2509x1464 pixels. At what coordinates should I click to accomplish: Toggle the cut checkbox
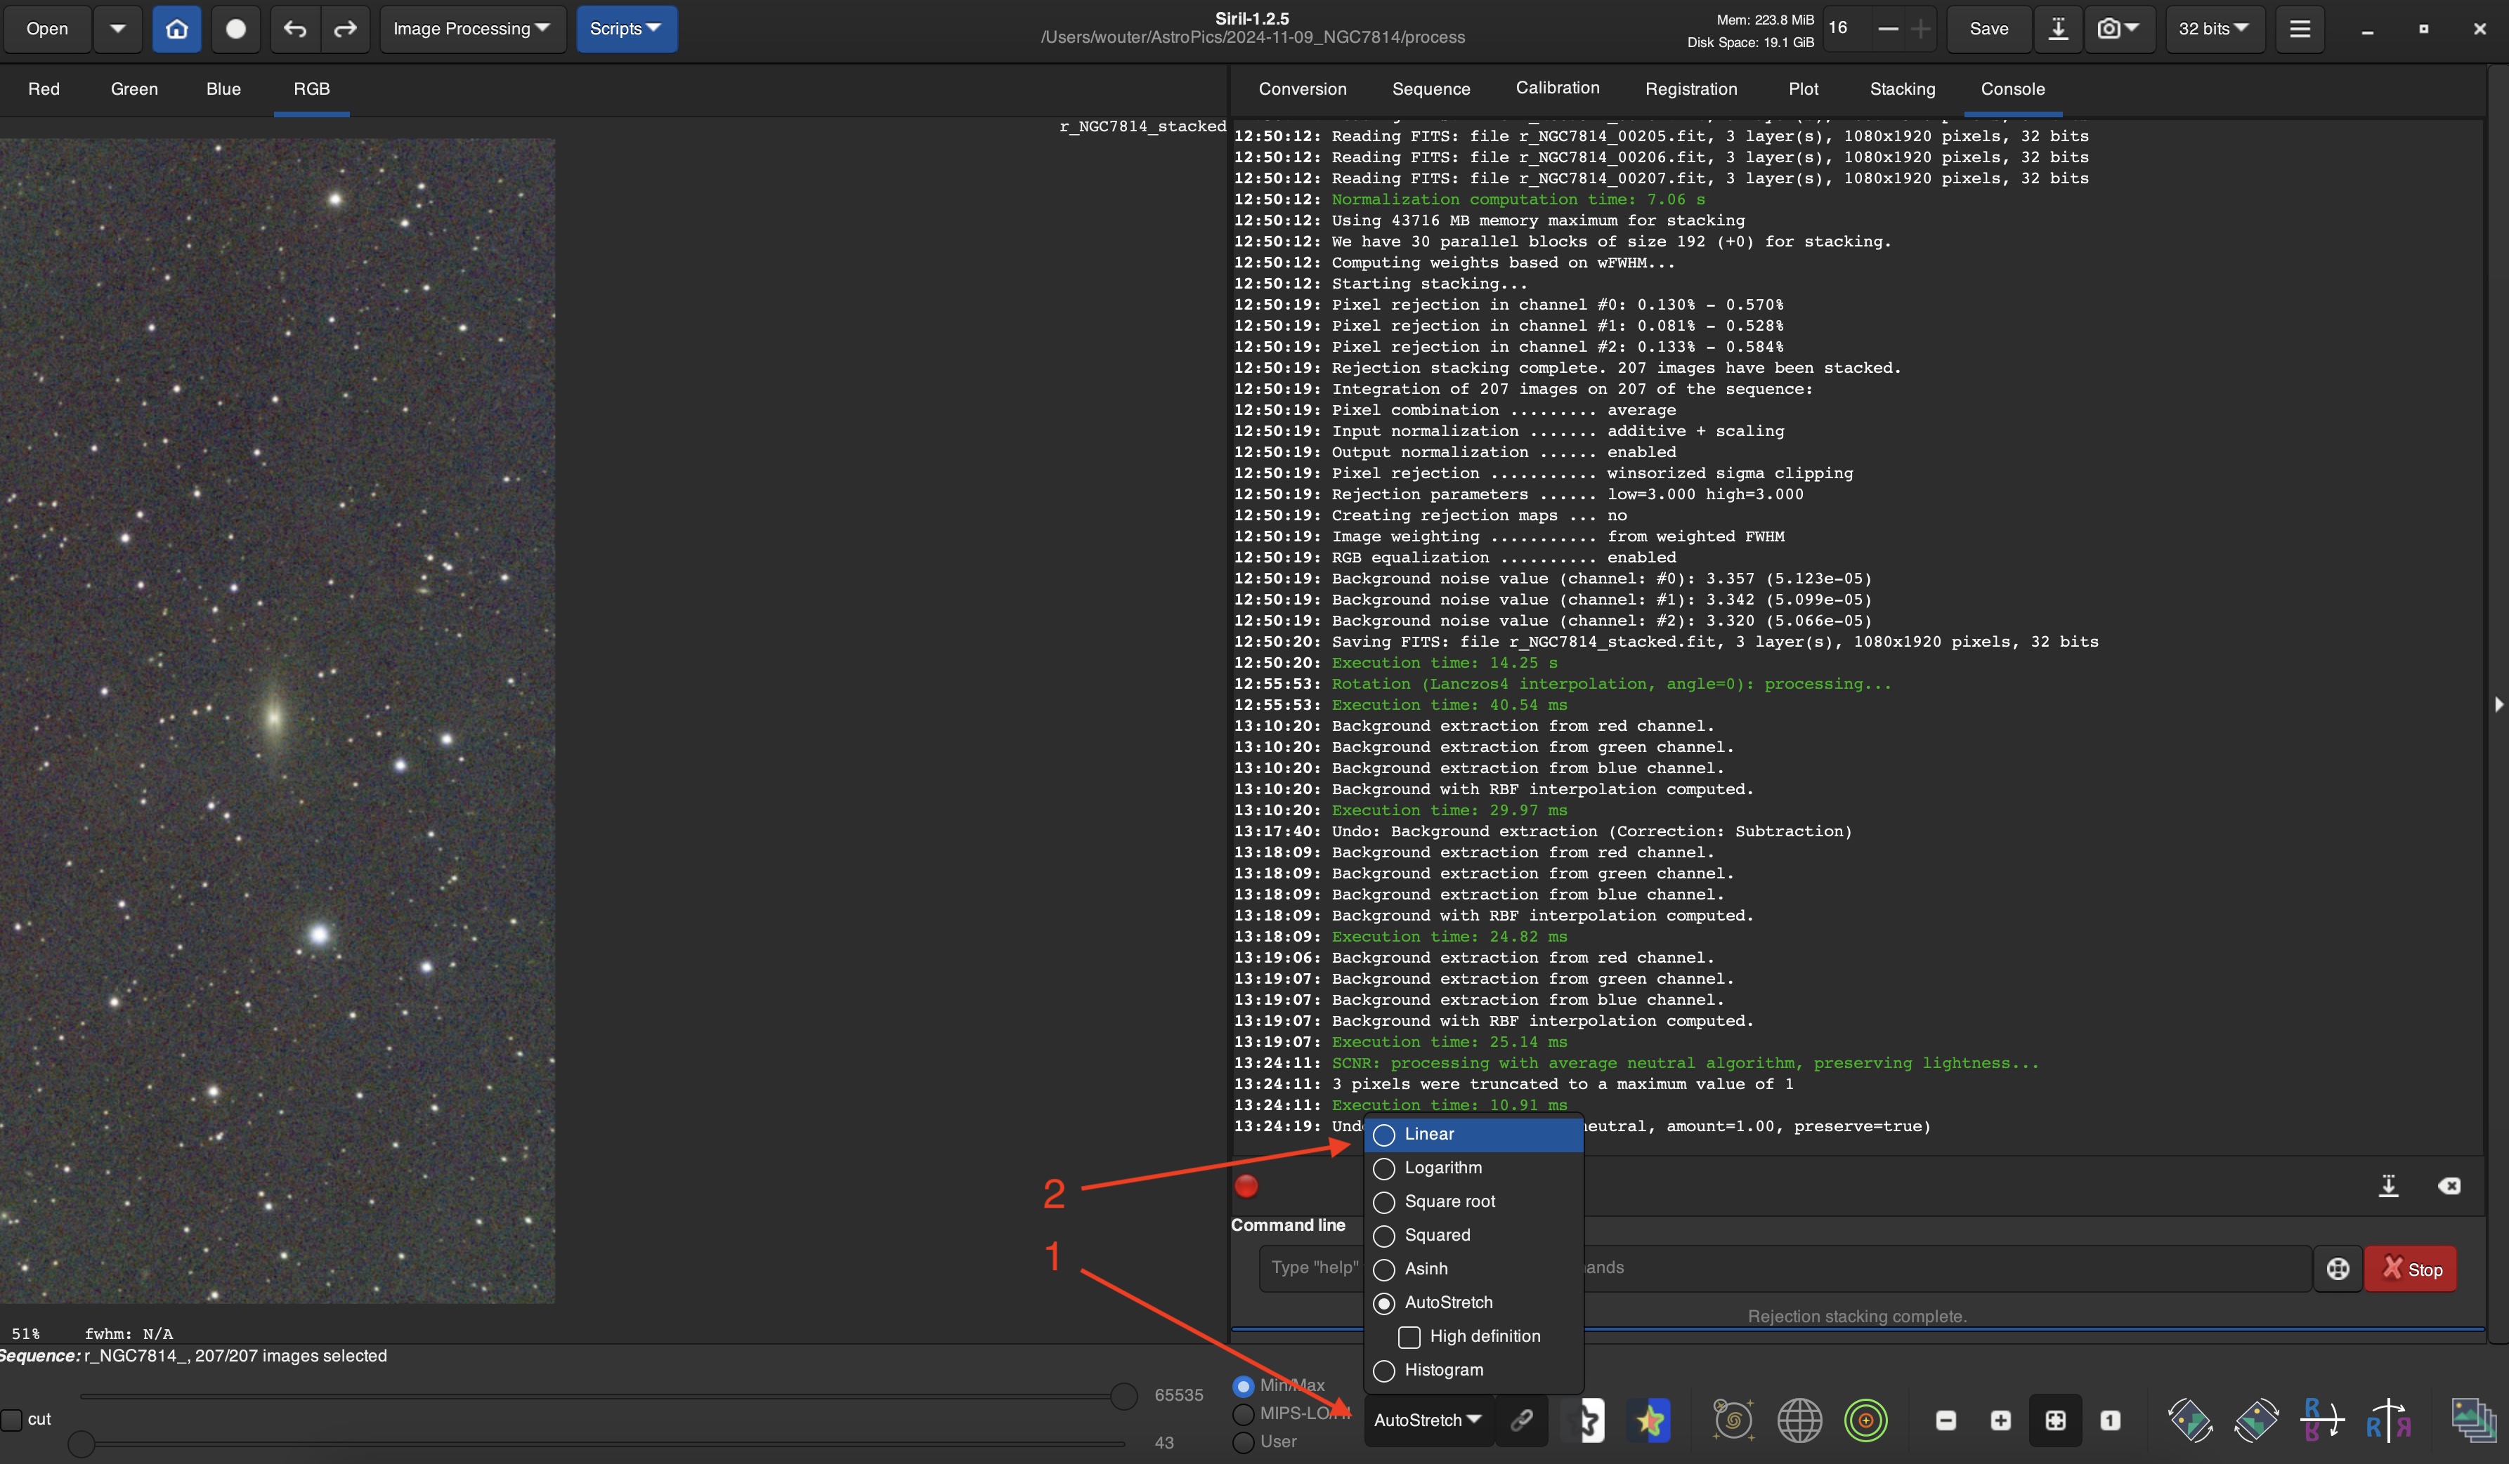coord(12,1419)
